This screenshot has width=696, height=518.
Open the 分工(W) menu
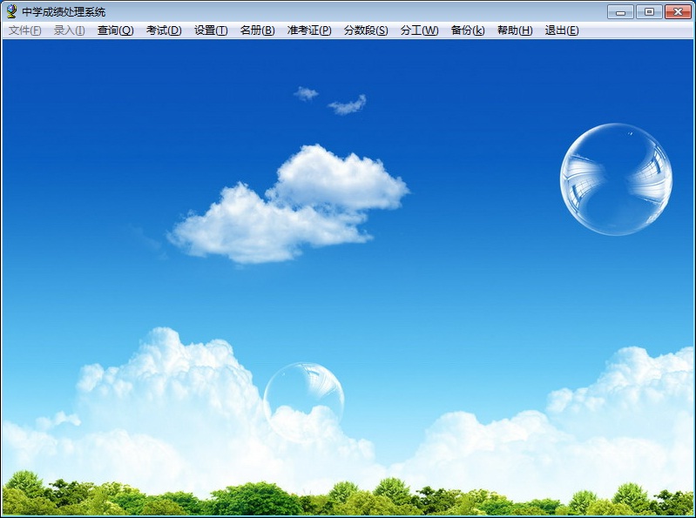pos(419,30)
